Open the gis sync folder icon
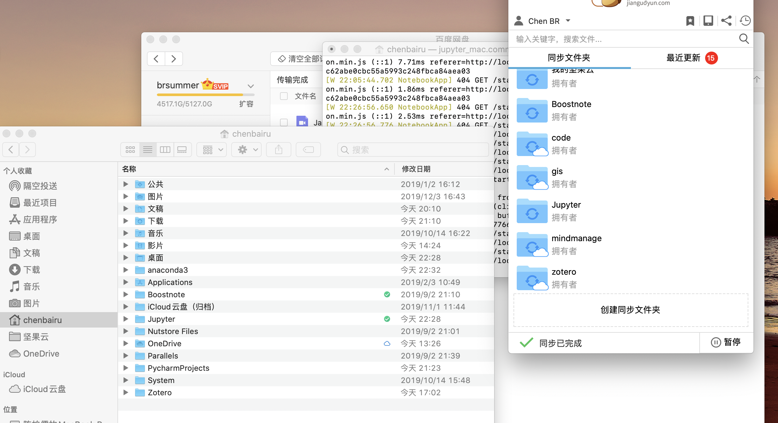 tap(532, 177)
